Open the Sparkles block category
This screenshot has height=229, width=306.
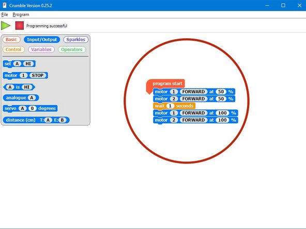pos(75,40)
